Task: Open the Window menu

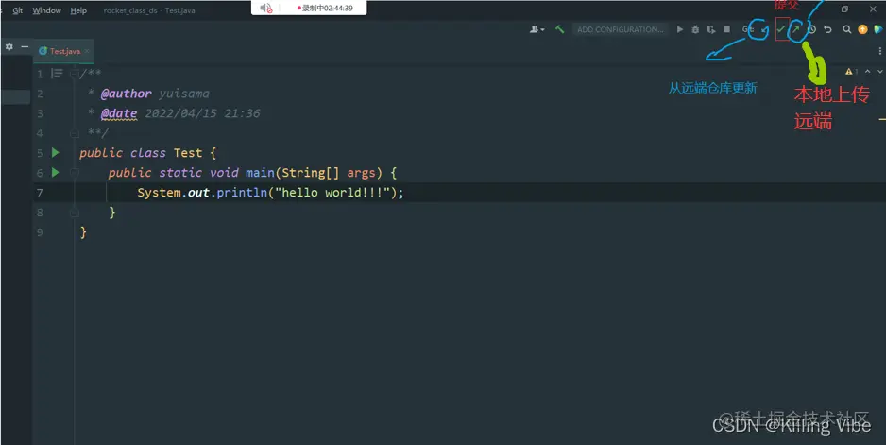Action: 46,10
